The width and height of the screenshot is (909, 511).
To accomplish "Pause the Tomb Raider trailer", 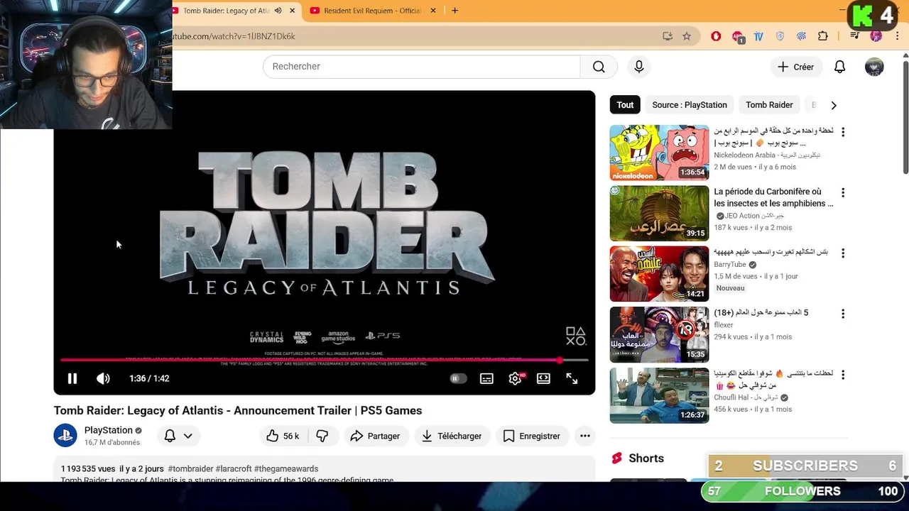I will click(x=72, y=379).
